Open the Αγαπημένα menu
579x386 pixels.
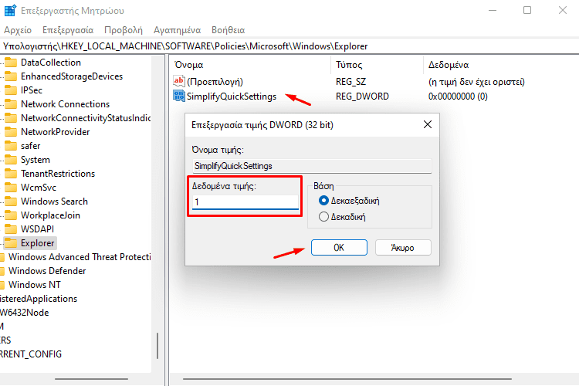coord(178,30)
